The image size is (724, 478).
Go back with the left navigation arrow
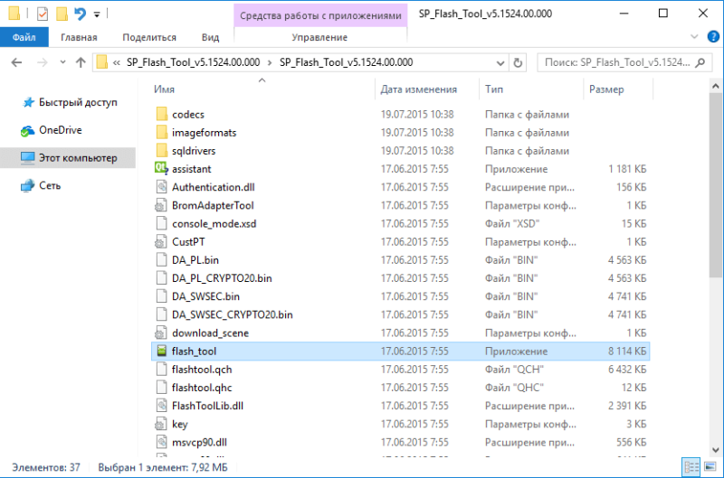(18, 63)
